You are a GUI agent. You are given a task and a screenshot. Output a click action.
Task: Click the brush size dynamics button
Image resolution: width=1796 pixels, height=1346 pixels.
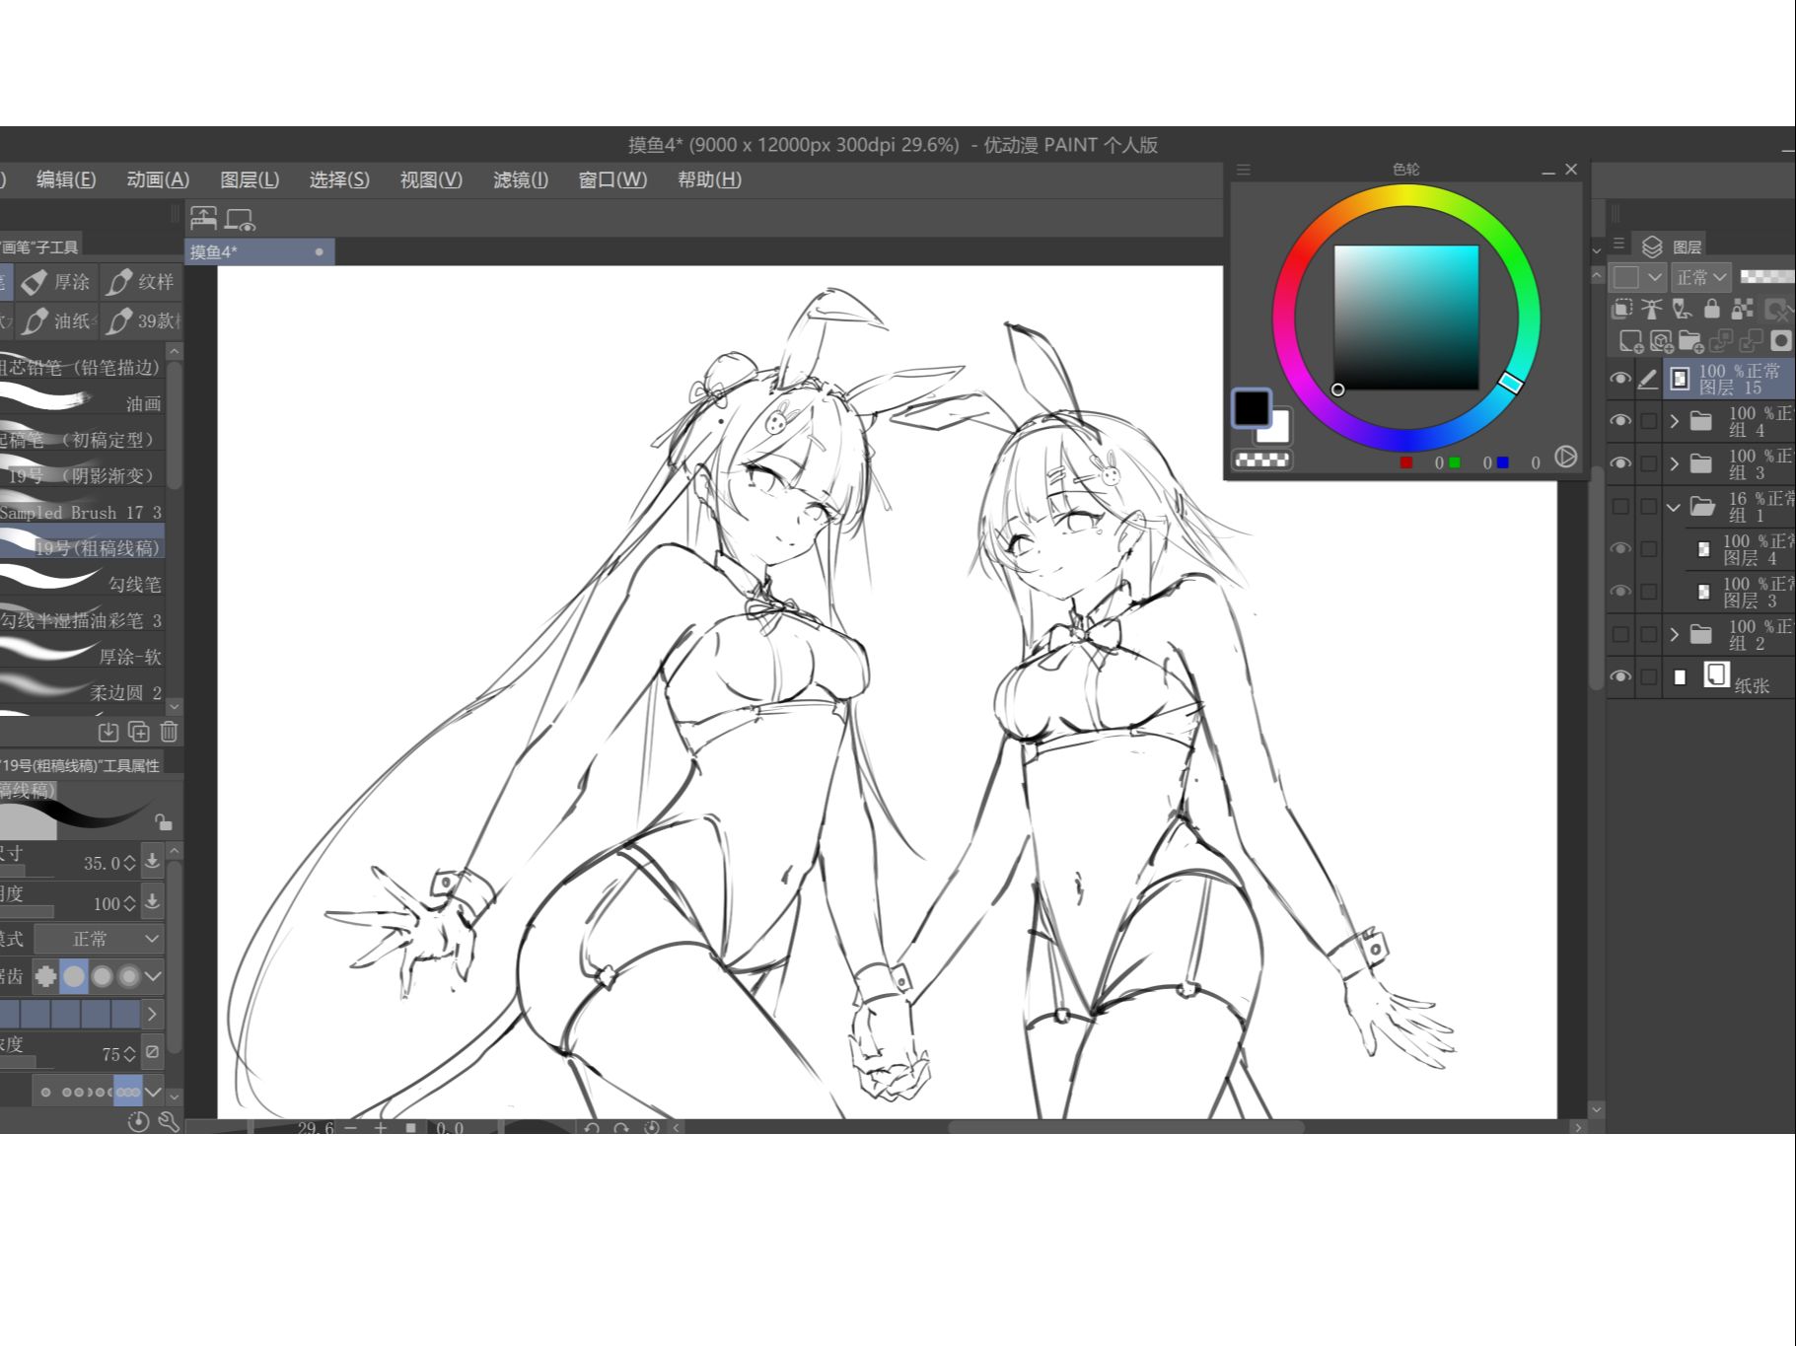click(152, 862)
